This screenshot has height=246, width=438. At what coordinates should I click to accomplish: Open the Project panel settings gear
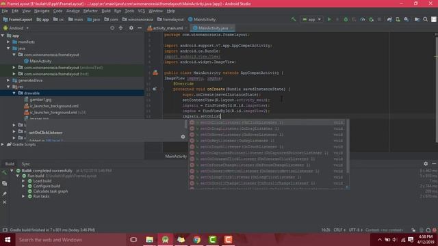click(x=131, y=28)
